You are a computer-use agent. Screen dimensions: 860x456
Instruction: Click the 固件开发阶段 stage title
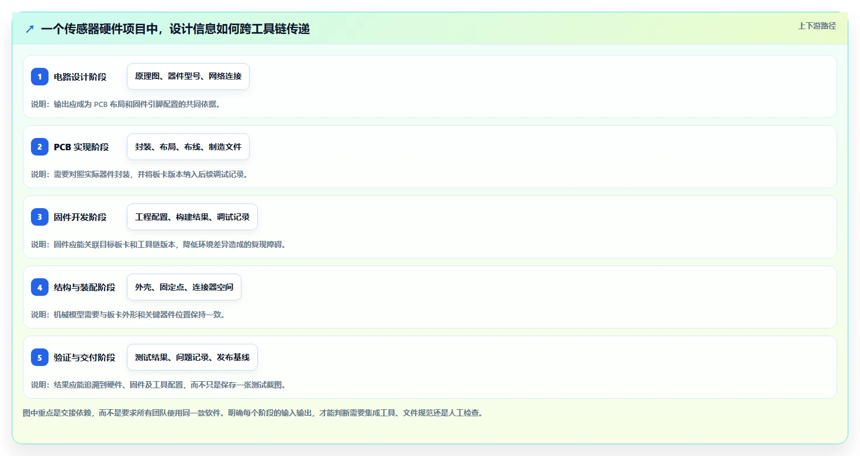click(80, 217)
